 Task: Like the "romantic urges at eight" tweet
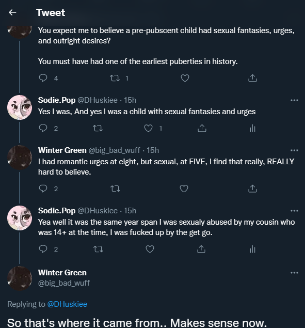[184, 189]
